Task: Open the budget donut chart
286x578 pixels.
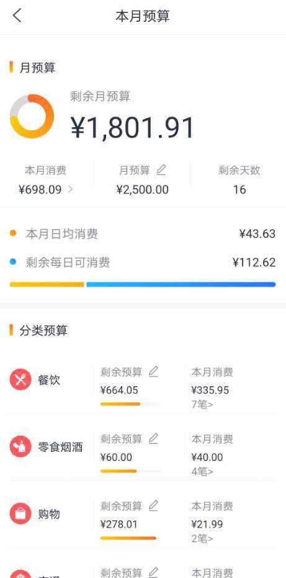Action: [32, 117]
